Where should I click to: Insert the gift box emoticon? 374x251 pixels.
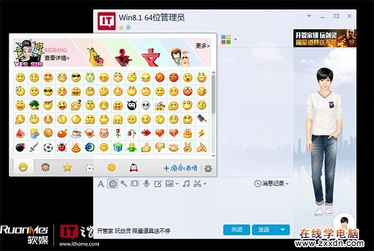click(x=118, y=148)
